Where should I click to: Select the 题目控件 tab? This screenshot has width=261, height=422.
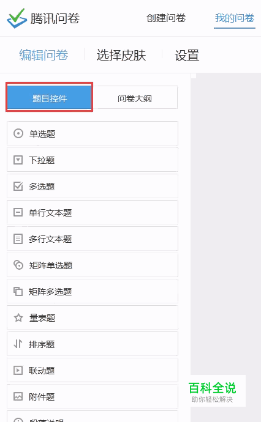[x=50, y=97]
